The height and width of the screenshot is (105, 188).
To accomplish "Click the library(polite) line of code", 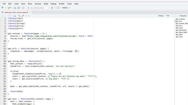I will click(x=16, y=26).
